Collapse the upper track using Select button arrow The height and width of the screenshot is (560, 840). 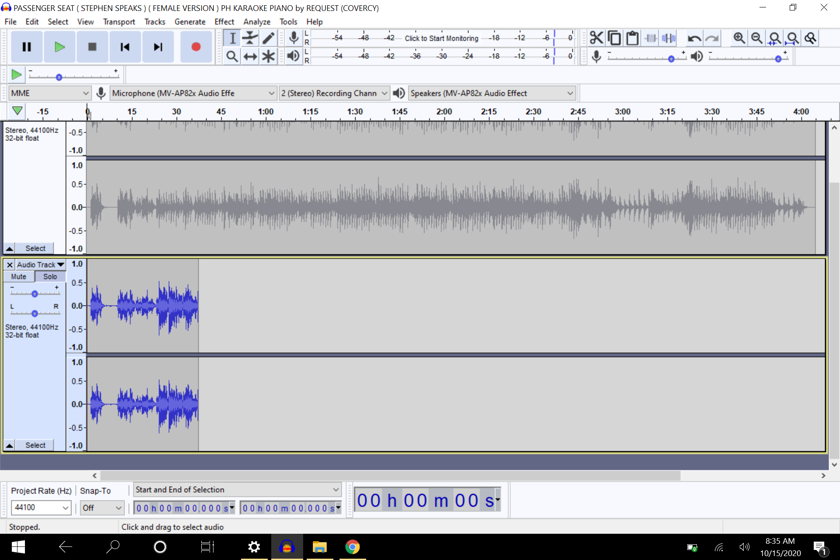point(10,248)
